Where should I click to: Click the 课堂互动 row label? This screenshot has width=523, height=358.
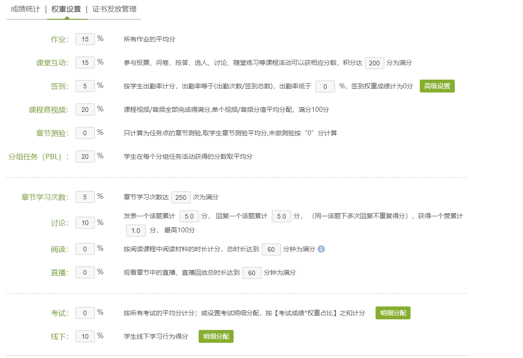coord(53,63)
